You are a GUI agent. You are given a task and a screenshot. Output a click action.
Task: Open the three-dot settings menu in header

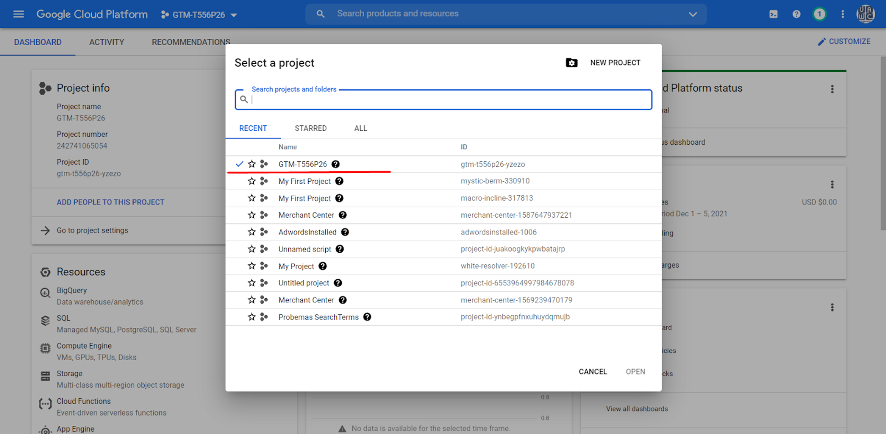pyautogui.click(x=843, y=14)
